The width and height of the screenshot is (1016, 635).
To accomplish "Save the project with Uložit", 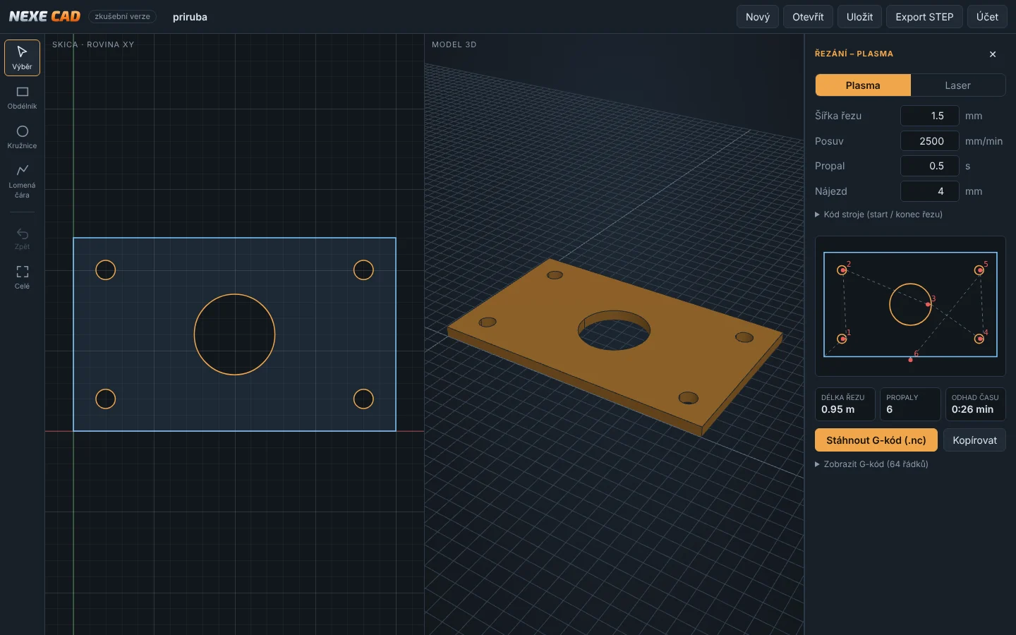I will click(x=859, y=17).
